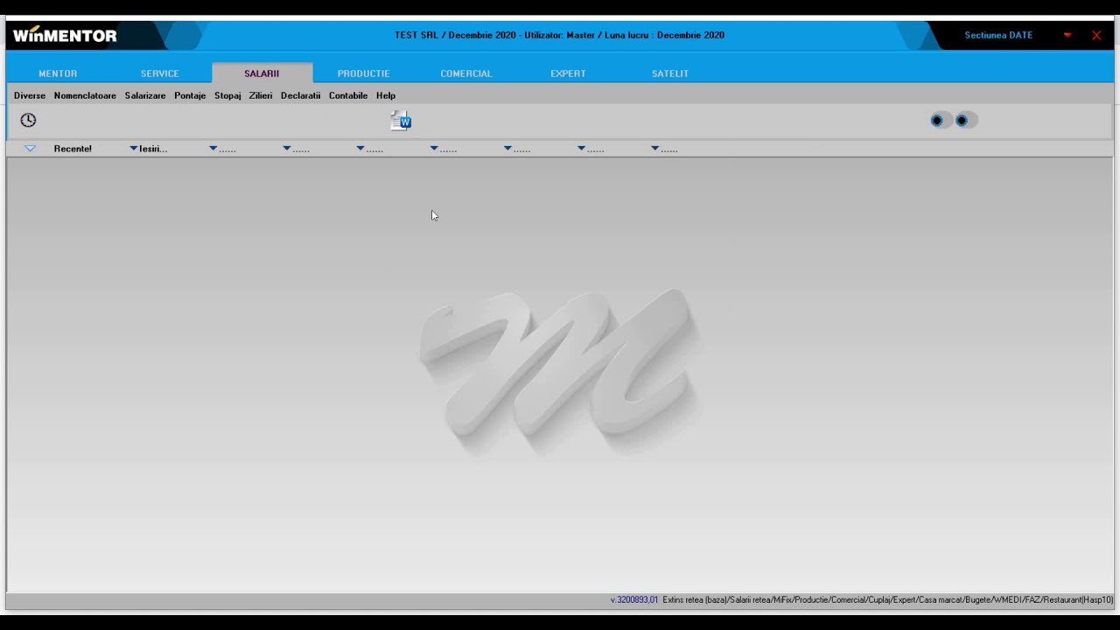This screenshot has width=1120, height=630.
Task: Open the Diverse menu
Action: point(30,95)
